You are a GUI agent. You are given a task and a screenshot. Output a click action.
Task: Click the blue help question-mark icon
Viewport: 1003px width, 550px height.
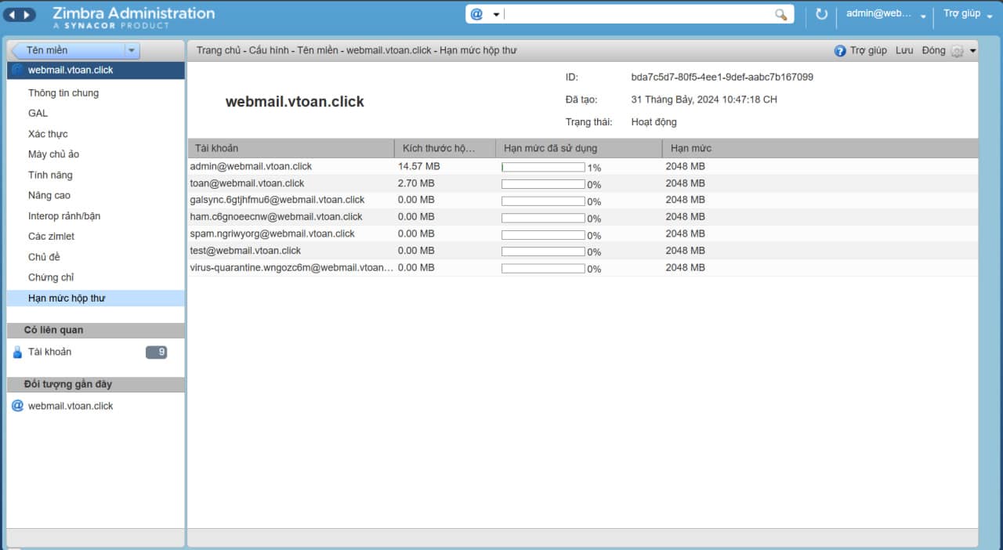840,50
